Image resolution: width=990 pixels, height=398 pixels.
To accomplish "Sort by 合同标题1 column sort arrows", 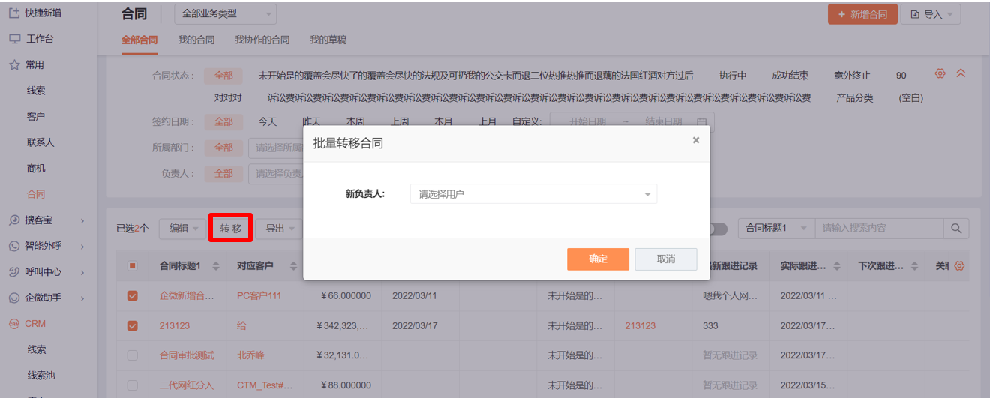I will pos(216,266).
